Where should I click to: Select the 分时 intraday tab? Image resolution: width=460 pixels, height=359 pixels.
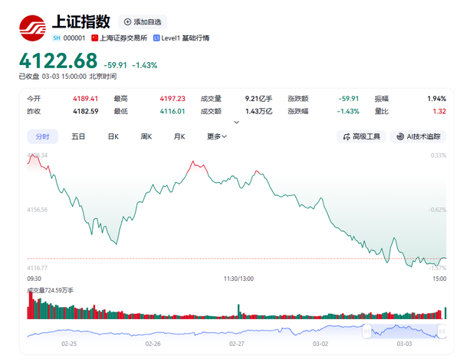click(x=42, y=136)
